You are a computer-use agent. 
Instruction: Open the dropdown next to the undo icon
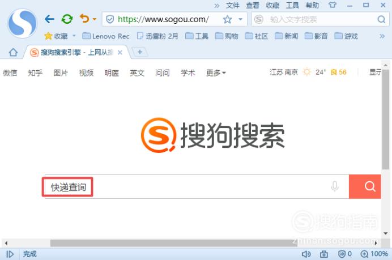coord(94,19)
